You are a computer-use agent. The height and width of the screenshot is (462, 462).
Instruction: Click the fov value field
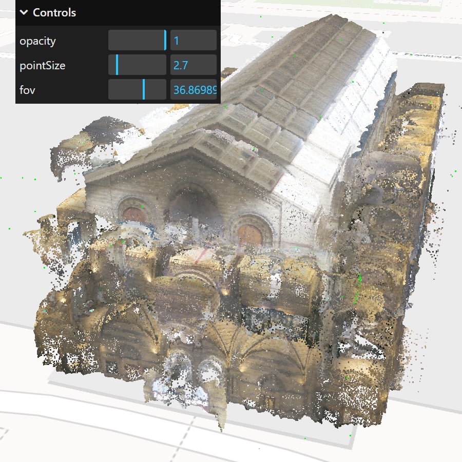[x=194, y=89]
